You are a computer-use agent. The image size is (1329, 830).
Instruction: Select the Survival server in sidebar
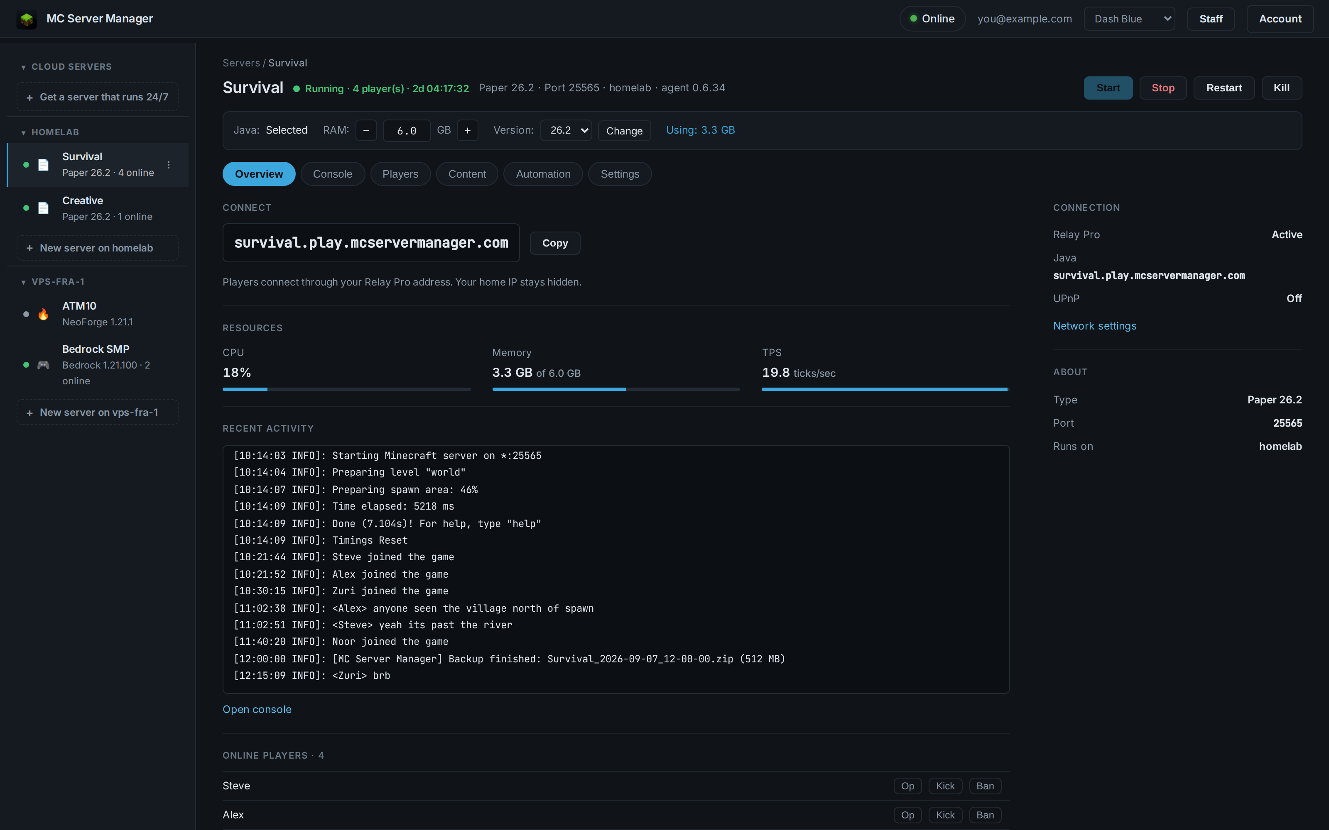(x=98, y=165)
